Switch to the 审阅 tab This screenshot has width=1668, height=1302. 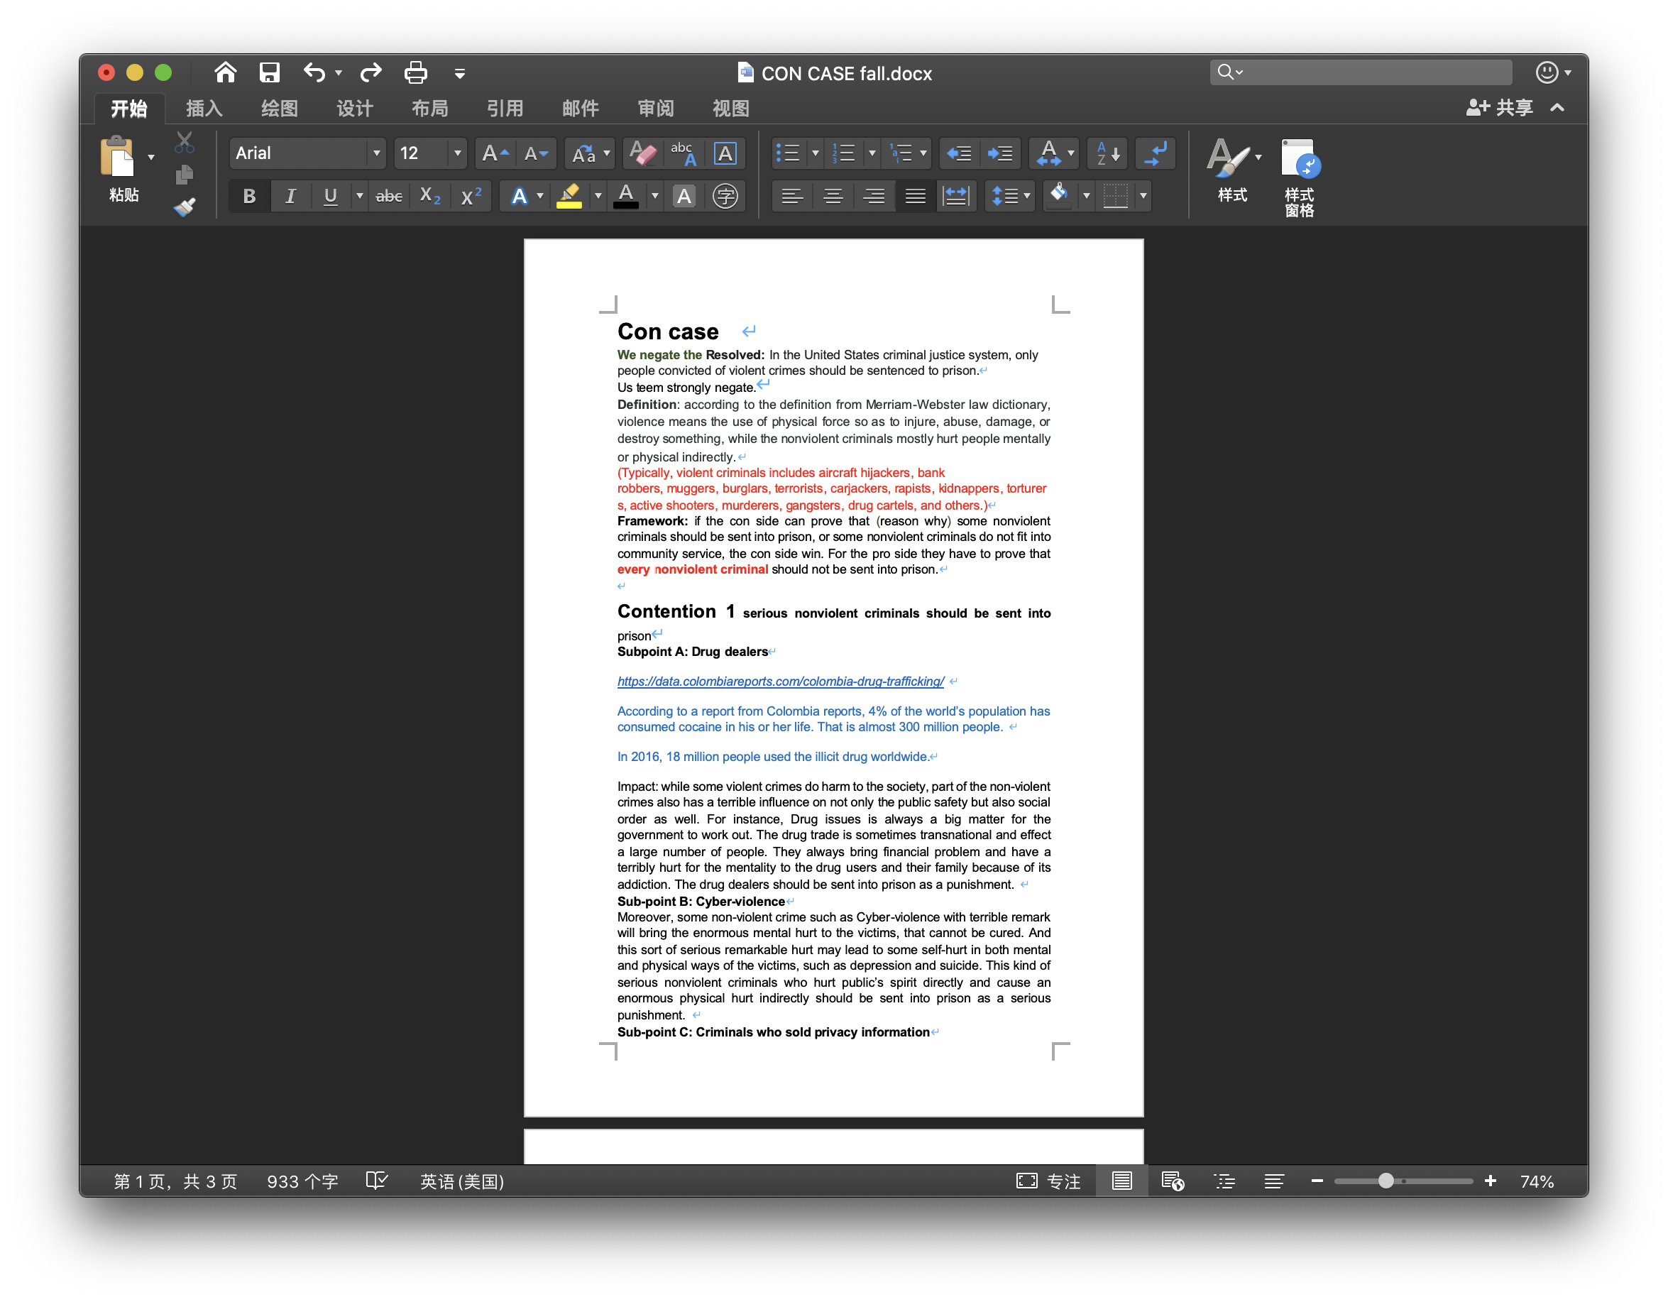click(655, 109)
